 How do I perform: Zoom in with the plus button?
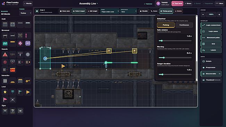click(x=219, y=14)
